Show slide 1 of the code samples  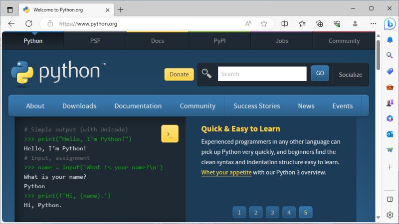coord(239,213)
